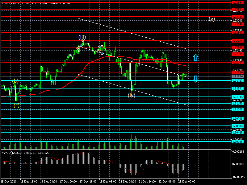Select the 1.21002 cyan price level label
Image resolution: width=247 pixels, height=185 pixels.
[237, 109]
